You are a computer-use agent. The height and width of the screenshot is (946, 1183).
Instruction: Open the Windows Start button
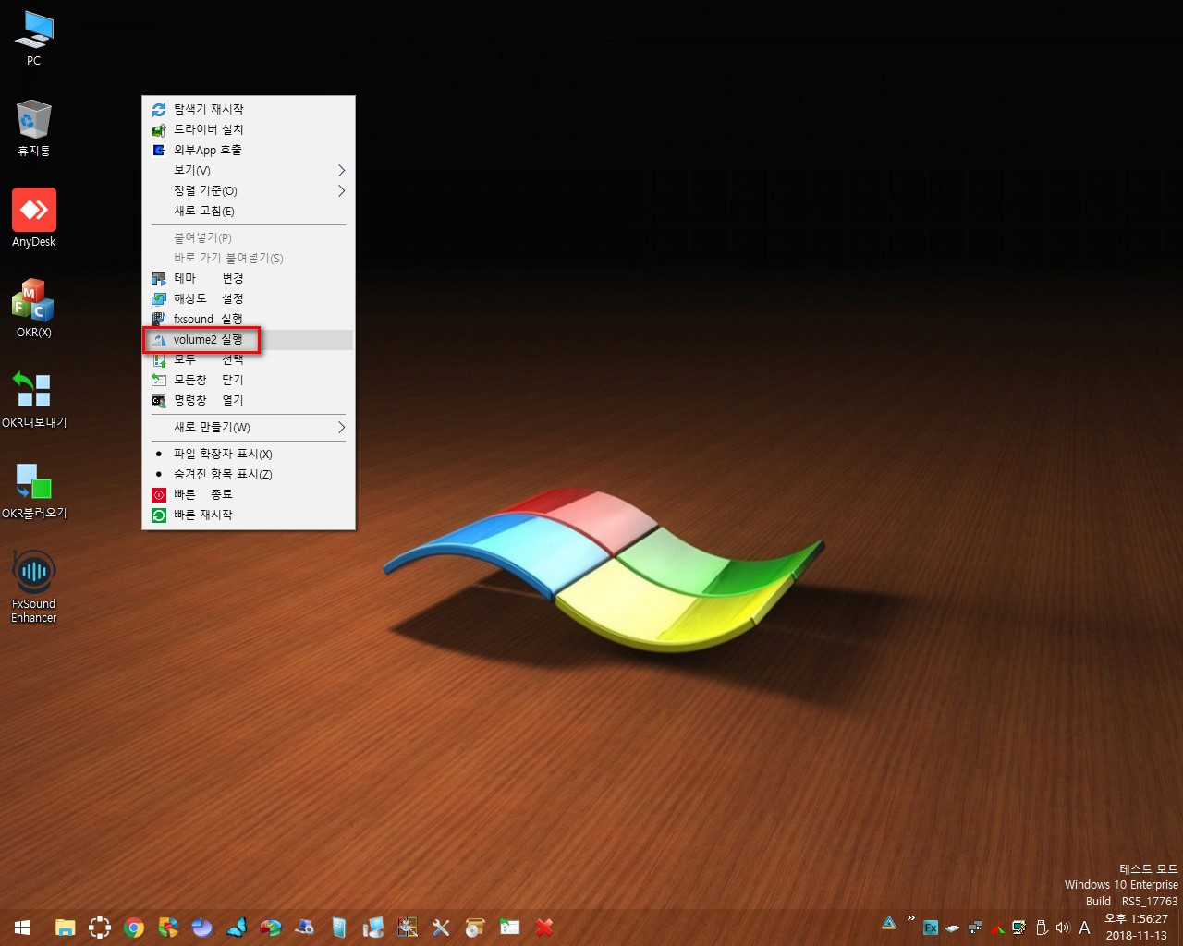22,928
